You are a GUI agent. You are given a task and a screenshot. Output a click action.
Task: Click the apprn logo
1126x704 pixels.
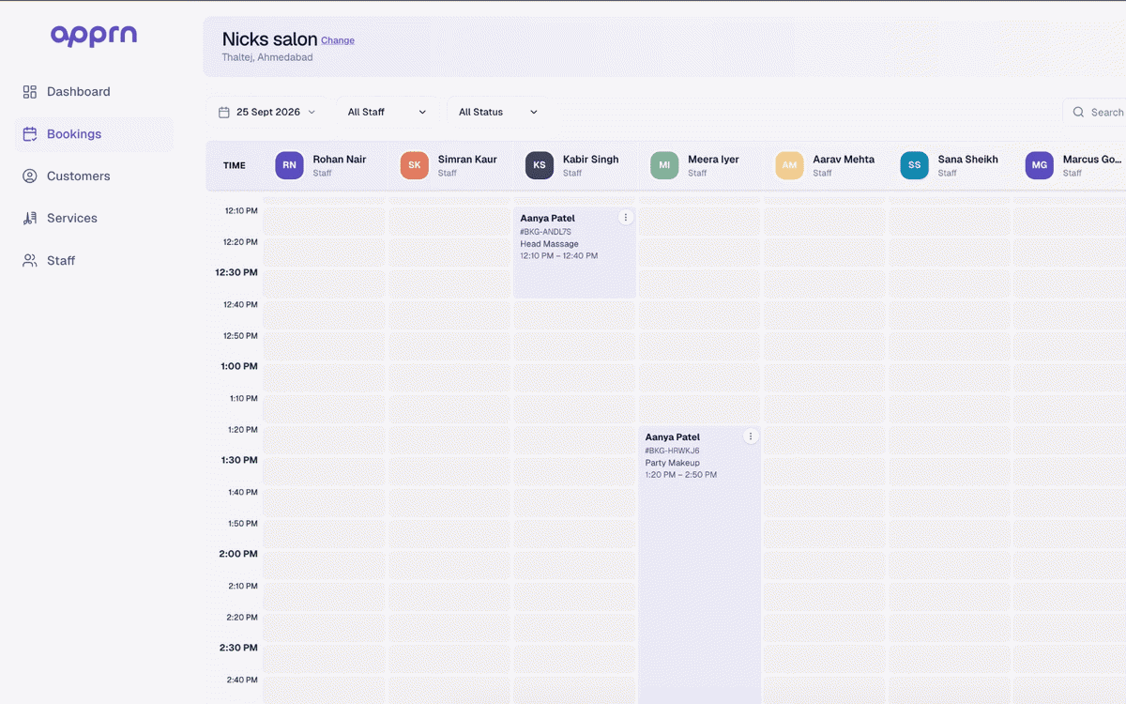click(x=94, y=36)
